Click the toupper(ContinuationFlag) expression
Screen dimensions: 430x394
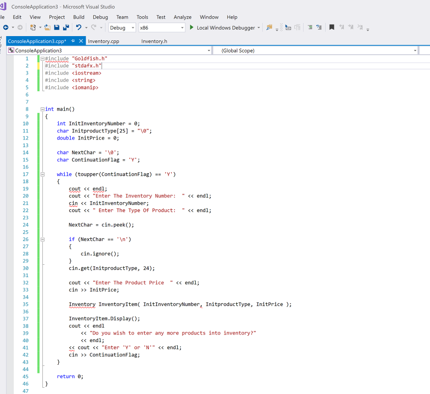pyautogui.click(x=115, y=174)
